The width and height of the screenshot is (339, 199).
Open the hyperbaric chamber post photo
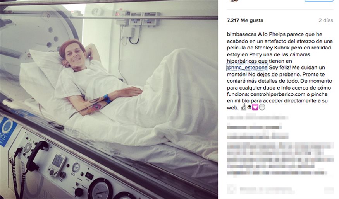pyautogui.click(x=109, y=99)
